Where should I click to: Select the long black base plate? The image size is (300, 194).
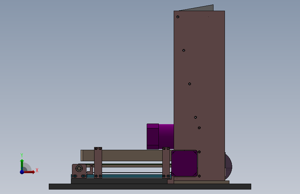click(150, 186)
